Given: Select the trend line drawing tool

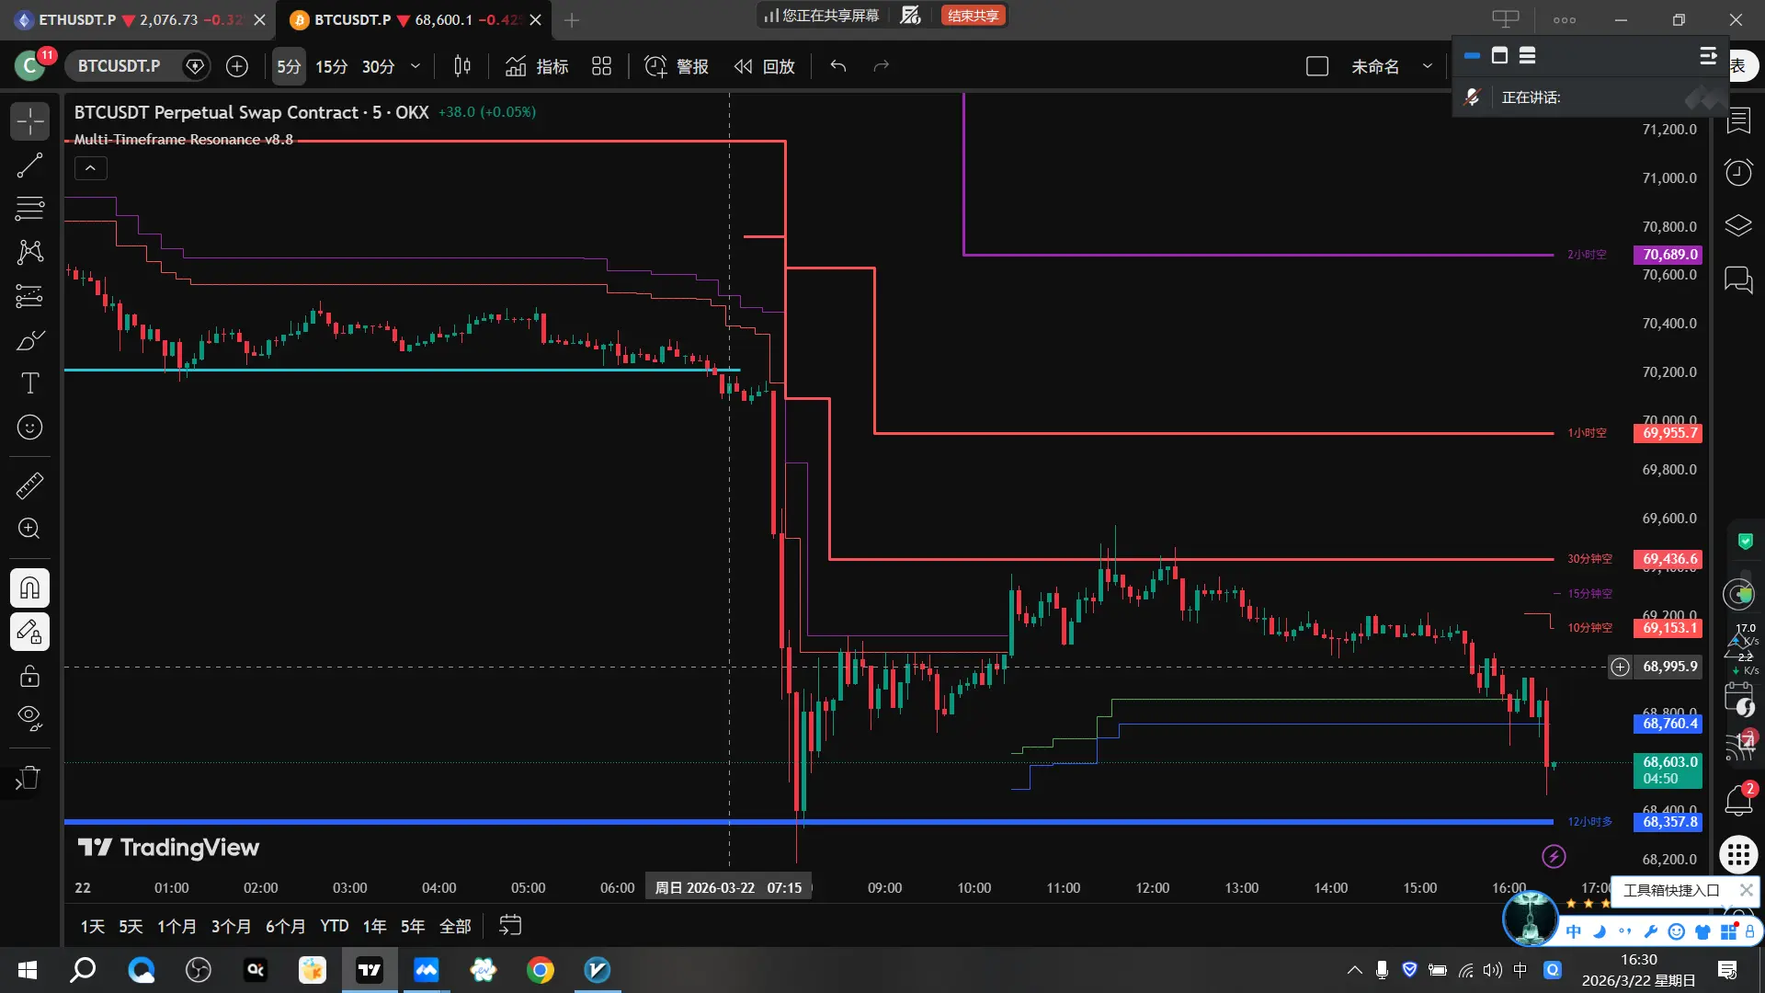Looking at the screenshot, I should [x=29, y=165].
